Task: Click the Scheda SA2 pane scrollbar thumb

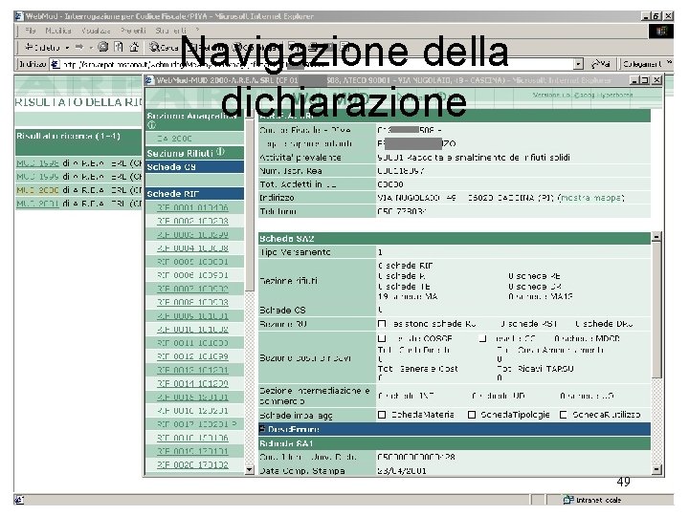Action: click(656, 310)
